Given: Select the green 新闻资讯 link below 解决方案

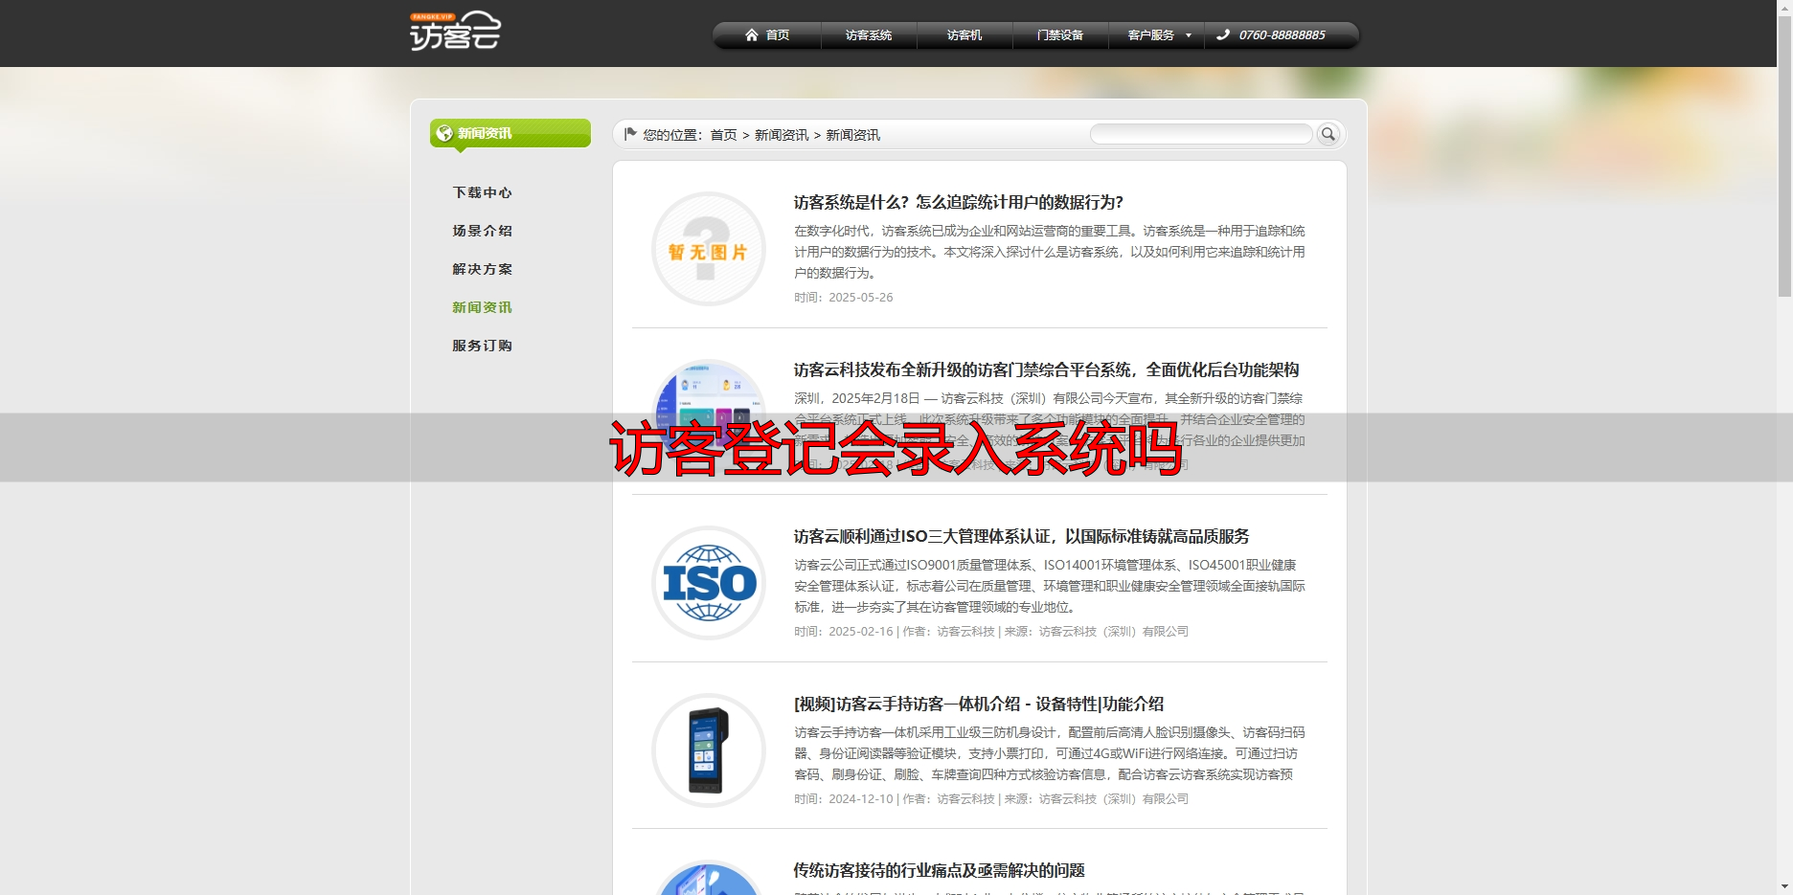Looking at the screenshot, I should (483, 307).
